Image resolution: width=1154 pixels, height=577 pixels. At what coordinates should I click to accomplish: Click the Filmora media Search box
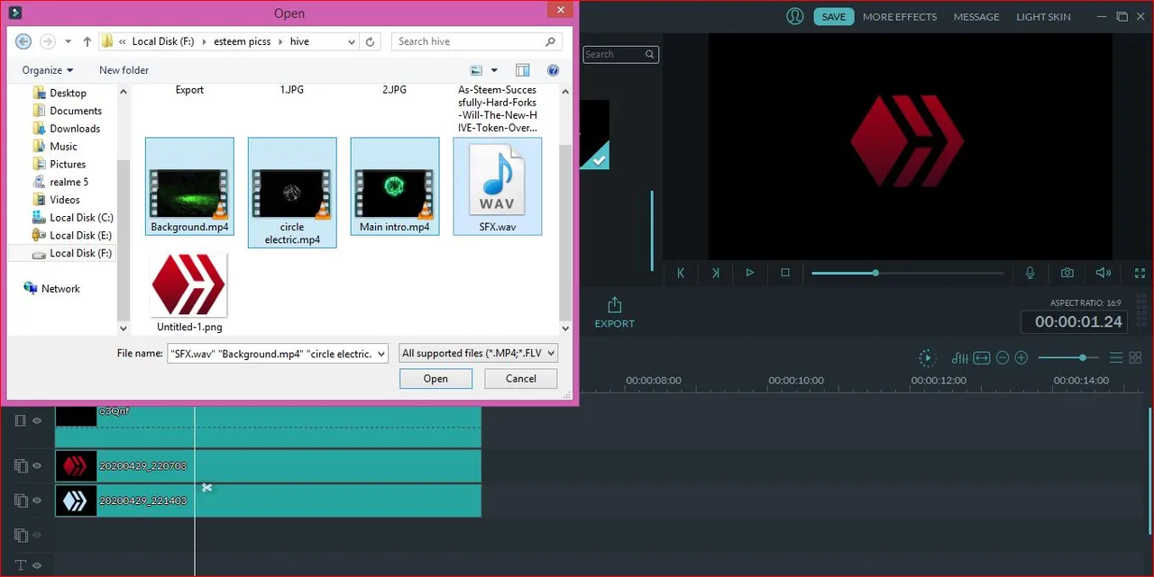click(x=621, y=55)
